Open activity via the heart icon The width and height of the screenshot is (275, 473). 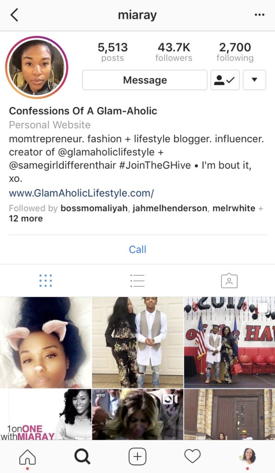193,456
